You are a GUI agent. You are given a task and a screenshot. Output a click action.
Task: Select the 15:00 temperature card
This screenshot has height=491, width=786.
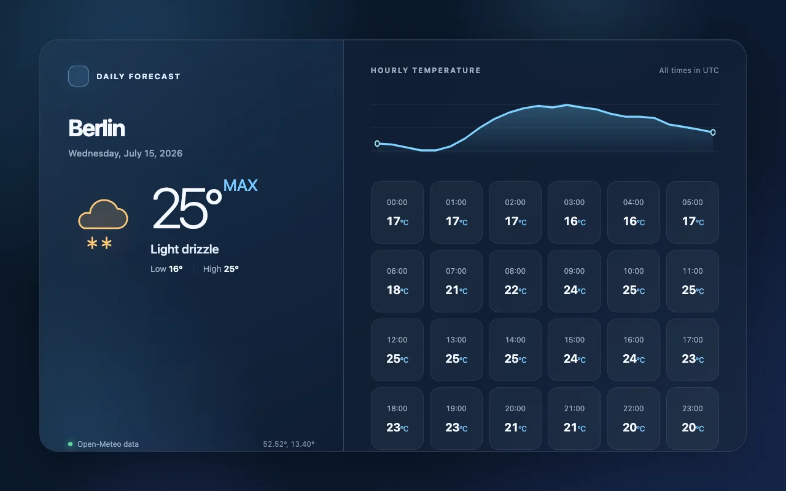pos(574,350)
